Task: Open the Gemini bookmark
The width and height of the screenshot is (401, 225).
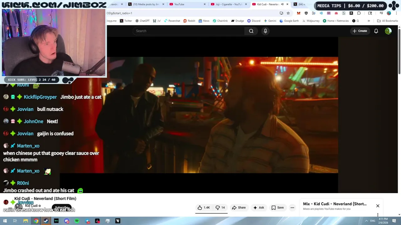Action: click(x=270, y=21)
